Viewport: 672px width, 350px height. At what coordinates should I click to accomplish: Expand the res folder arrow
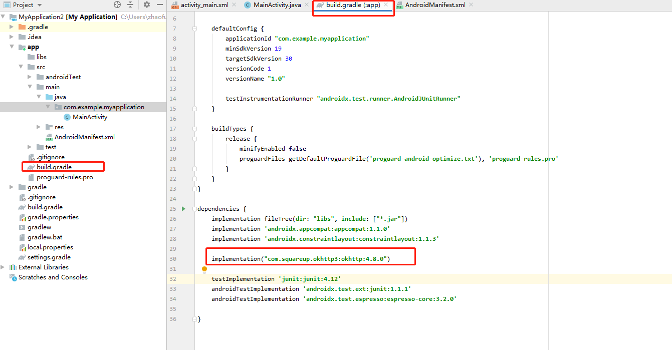pyautogui.click(x=39, y=127)
